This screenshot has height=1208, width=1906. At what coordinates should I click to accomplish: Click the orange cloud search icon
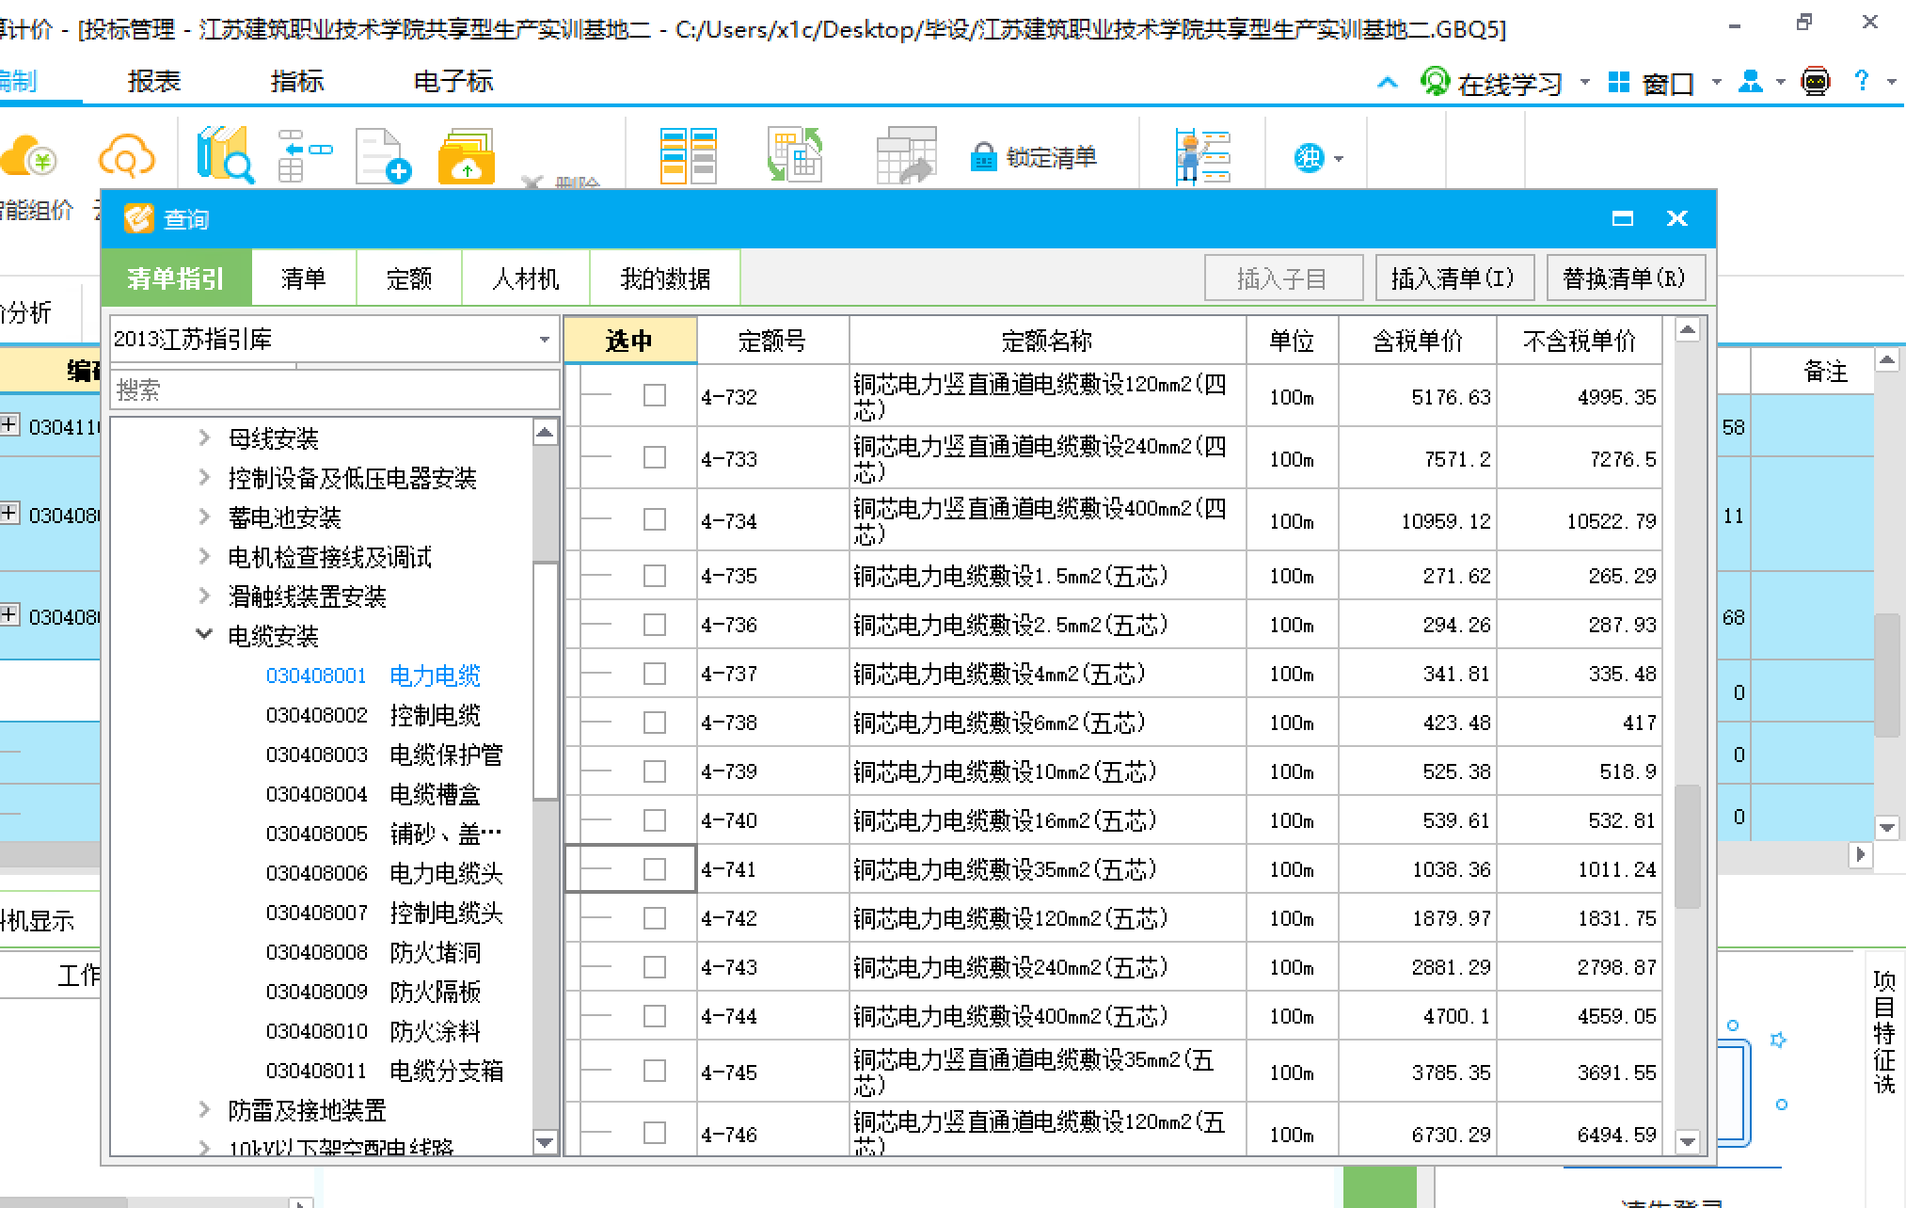point(127,157)
